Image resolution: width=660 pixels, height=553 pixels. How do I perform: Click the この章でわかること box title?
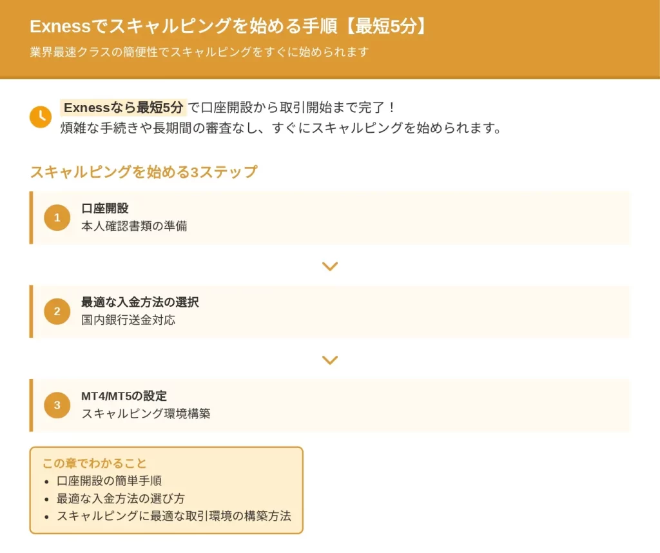pos(94,463)
